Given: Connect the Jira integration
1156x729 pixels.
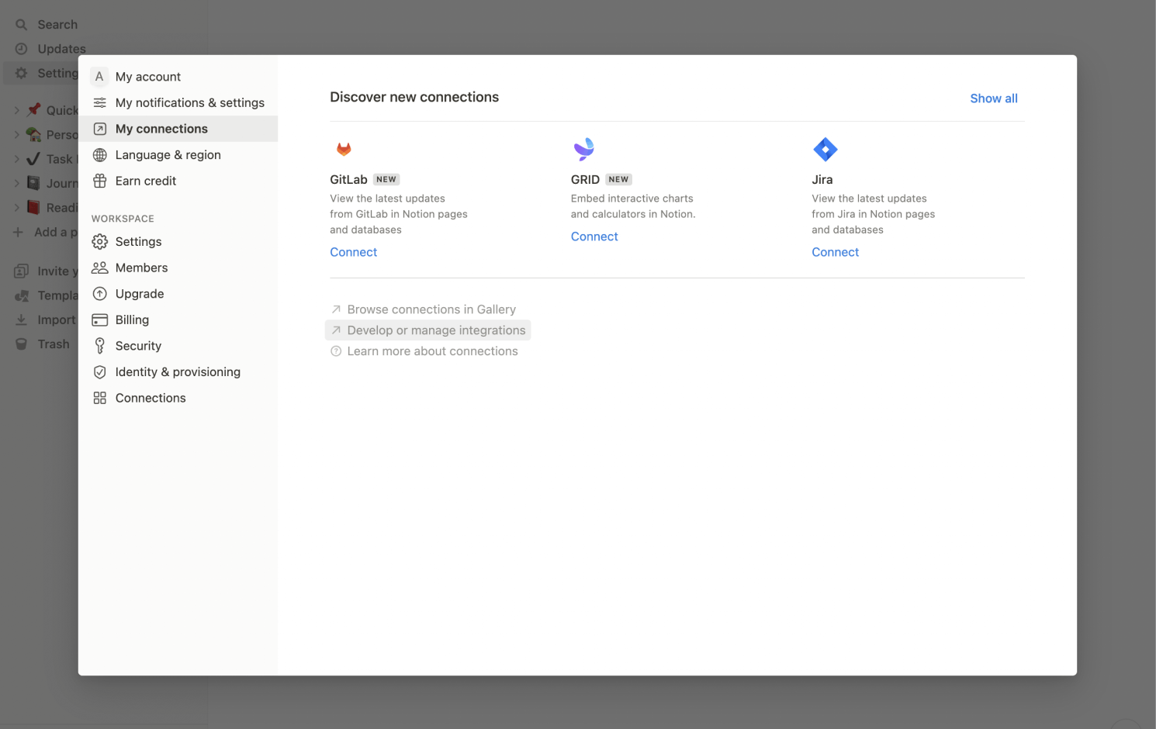Looking at the screenshot, I should (x=836, y=252).
